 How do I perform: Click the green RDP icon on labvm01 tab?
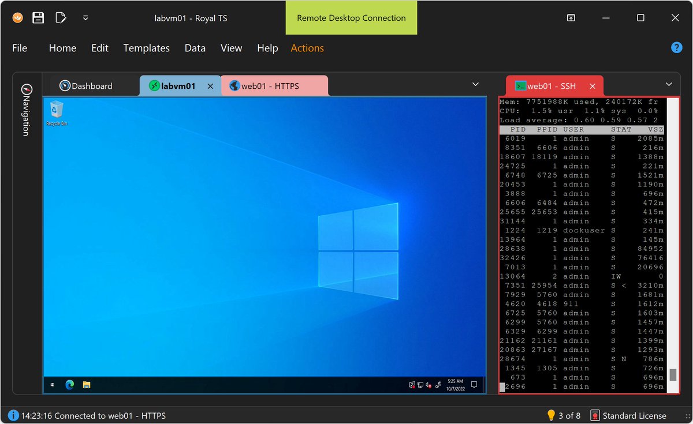[x=154, y=86]
